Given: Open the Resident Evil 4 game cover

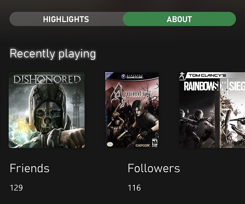Looking at the screenshot, I should click(132, 110).
